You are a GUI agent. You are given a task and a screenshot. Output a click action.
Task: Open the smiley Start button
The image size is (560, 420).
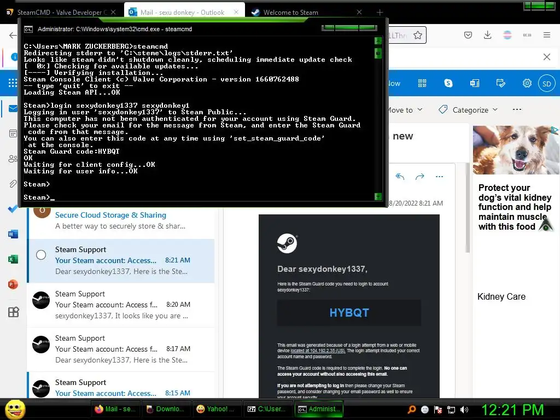[x=15, y=409]
